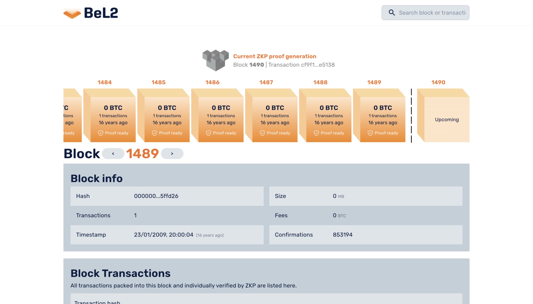Click the Proof ready shield on block 1489

[x=370, y=133]
